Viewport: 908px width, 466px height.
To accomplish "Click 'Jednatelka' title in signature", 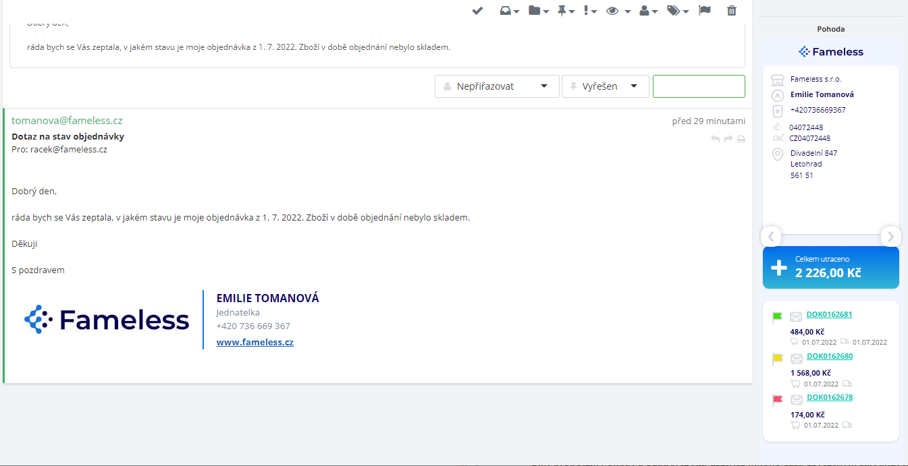I will 238,313.
